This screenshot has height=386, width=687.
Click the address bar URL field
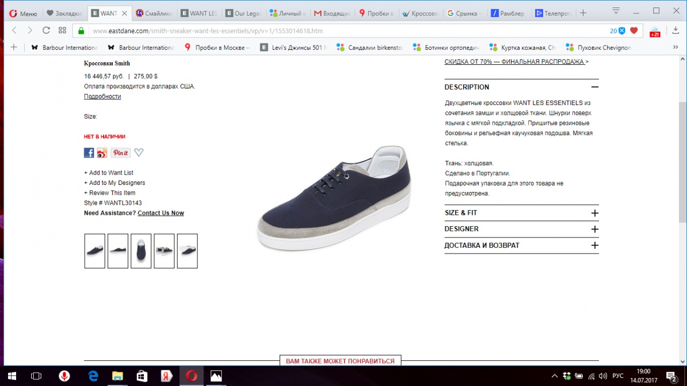[x=343, y=31]
